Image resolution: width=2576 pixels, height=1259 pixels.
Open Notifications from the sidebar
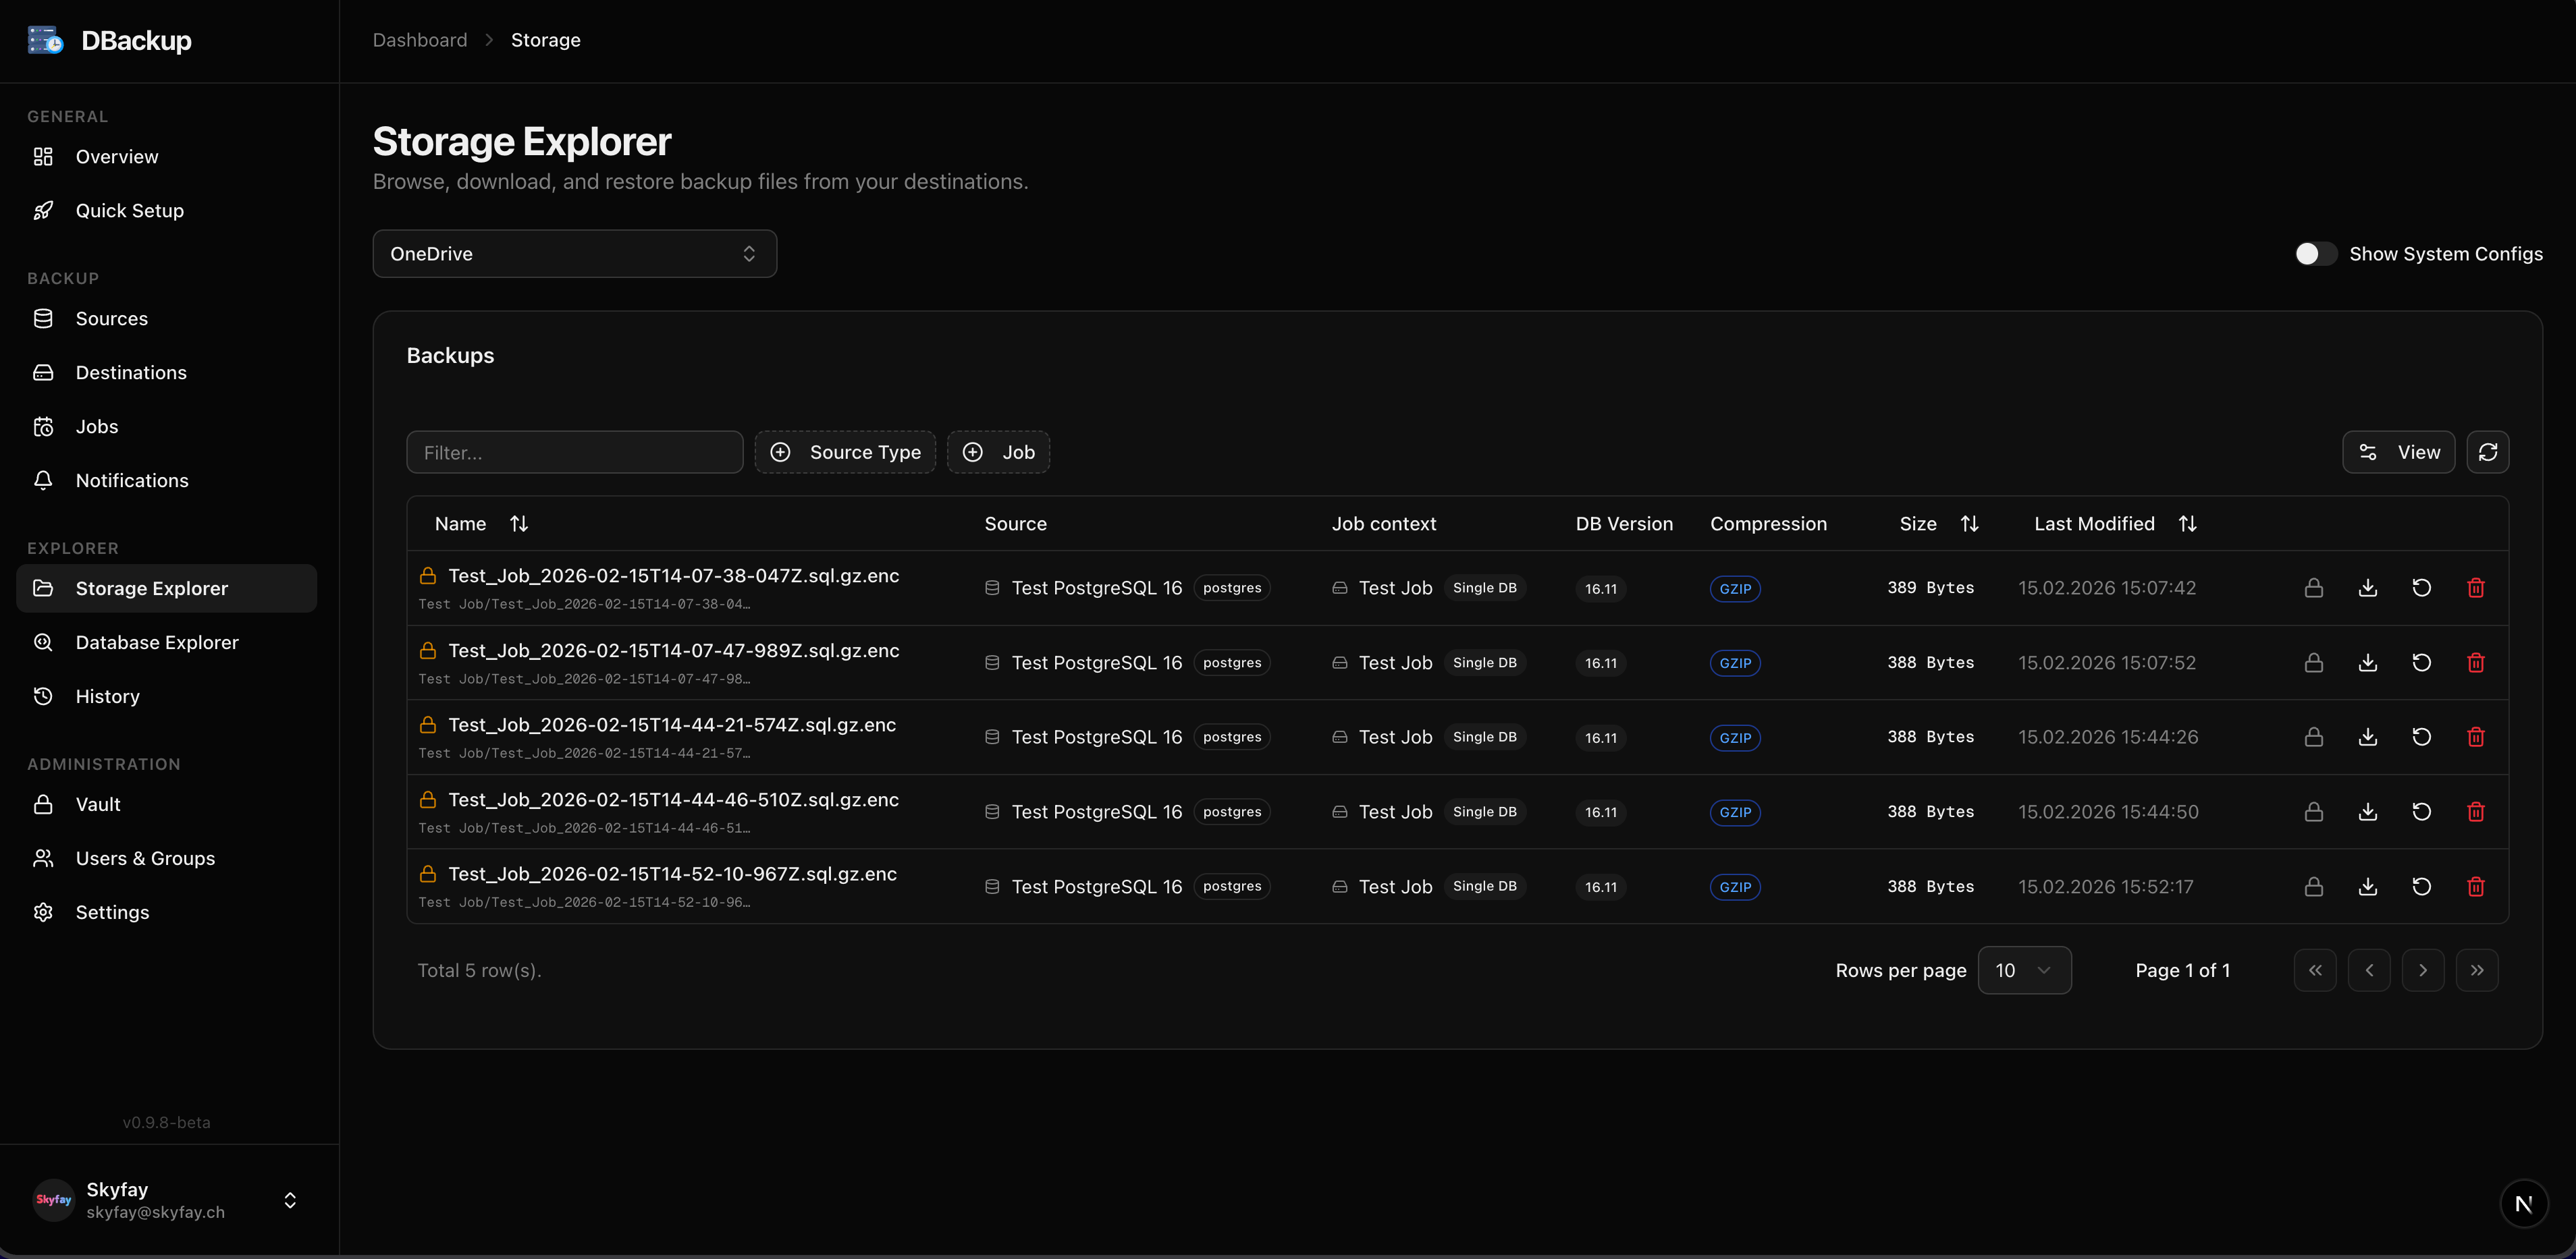click(131, 480)
